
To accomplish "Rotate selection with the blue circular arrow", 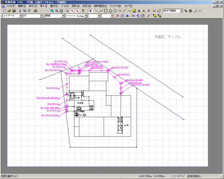I will tap(138, 16).
